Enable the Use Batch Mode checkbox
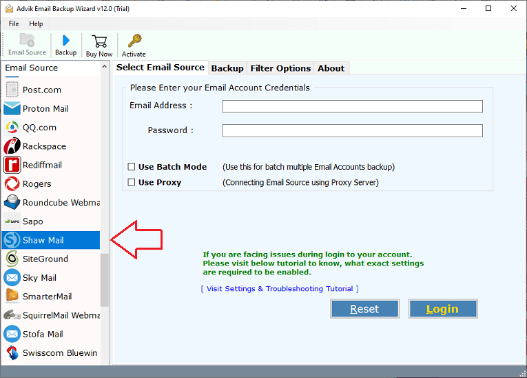Screen dimensions: 527x378 coord(132,167)
